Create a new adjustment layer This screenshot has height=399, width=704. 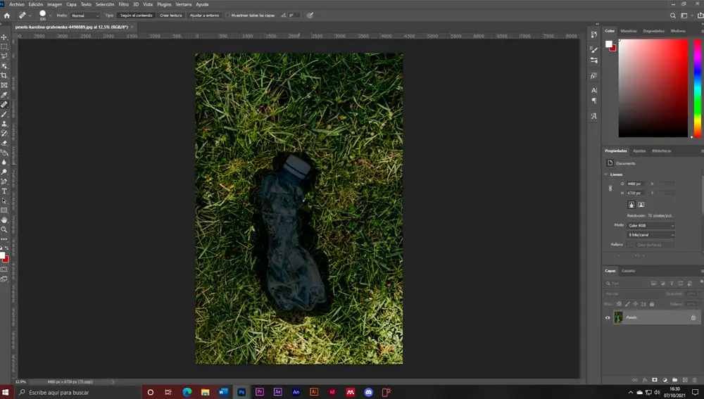665,380
